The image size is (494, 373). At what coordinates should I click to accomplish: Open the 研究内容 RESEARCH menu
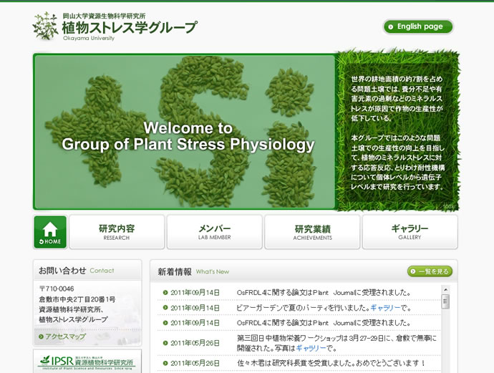tap(117, 232)
